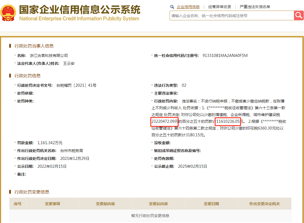Screen dimensions: 304x223
Task: Click the company name 浙江古茗科技有限公司
Action: point(49,56)
